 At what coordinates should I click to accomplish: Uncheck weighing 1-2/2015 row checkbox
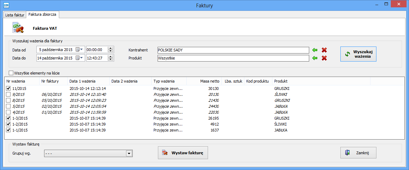[x=8, y=124]
